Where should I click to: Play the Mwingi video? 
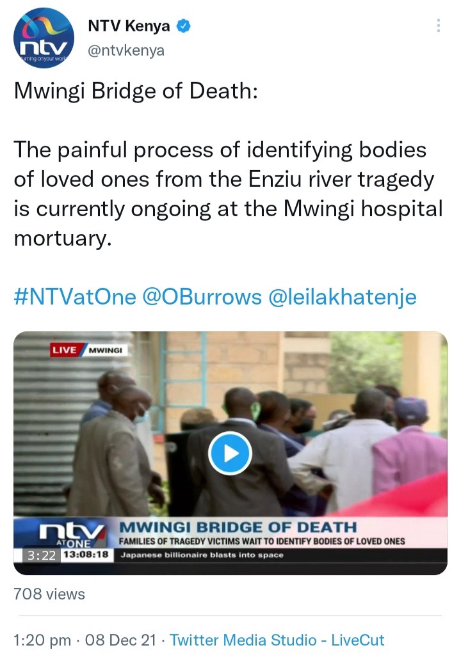point(230,453)
